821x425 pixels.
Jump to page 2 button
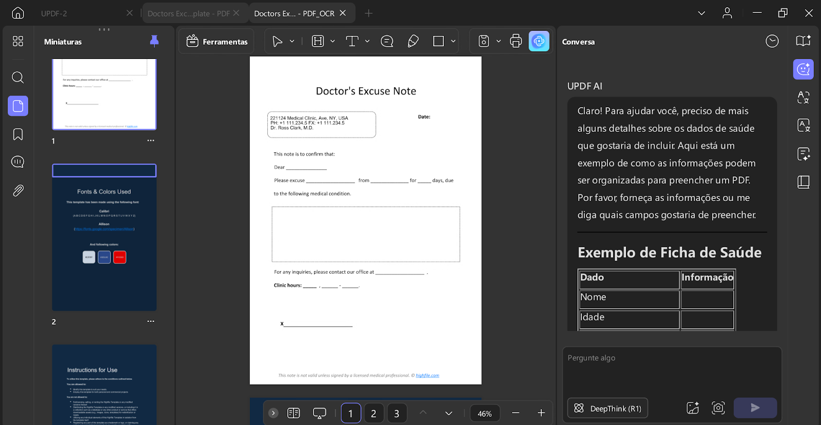coord(374,413)
